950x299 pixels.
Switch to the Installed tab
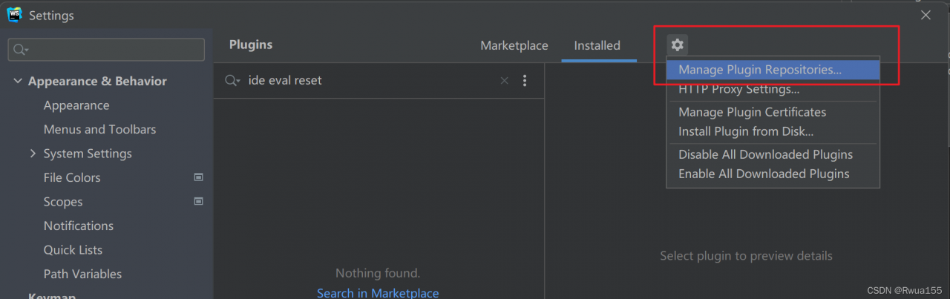pyautogui.click(x=597, y=45)
